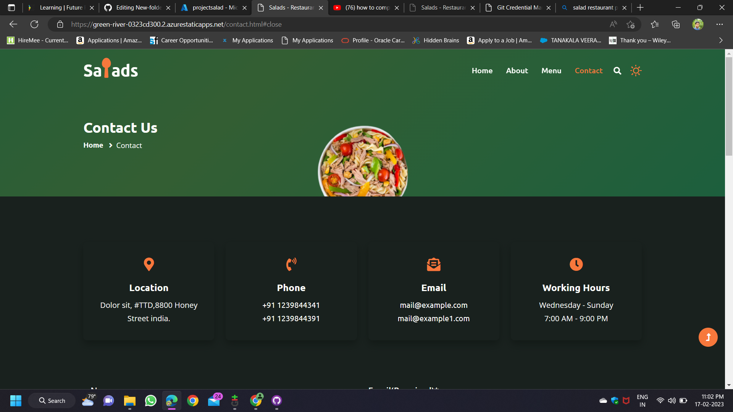This screenshot has width=733, height=412.
Task: Open the Home breadcrumb link
Action: pos(93,145)
